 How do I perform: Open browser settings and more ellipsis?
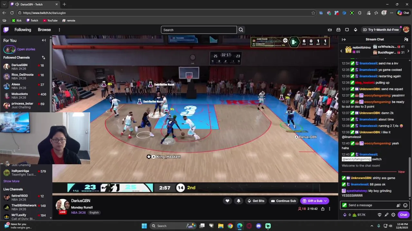click(392, 13)
